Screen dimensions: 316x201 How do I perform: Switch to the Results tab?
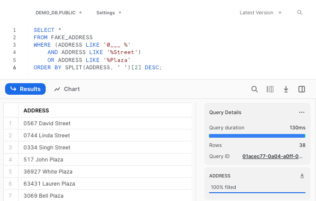coord(25,89)
